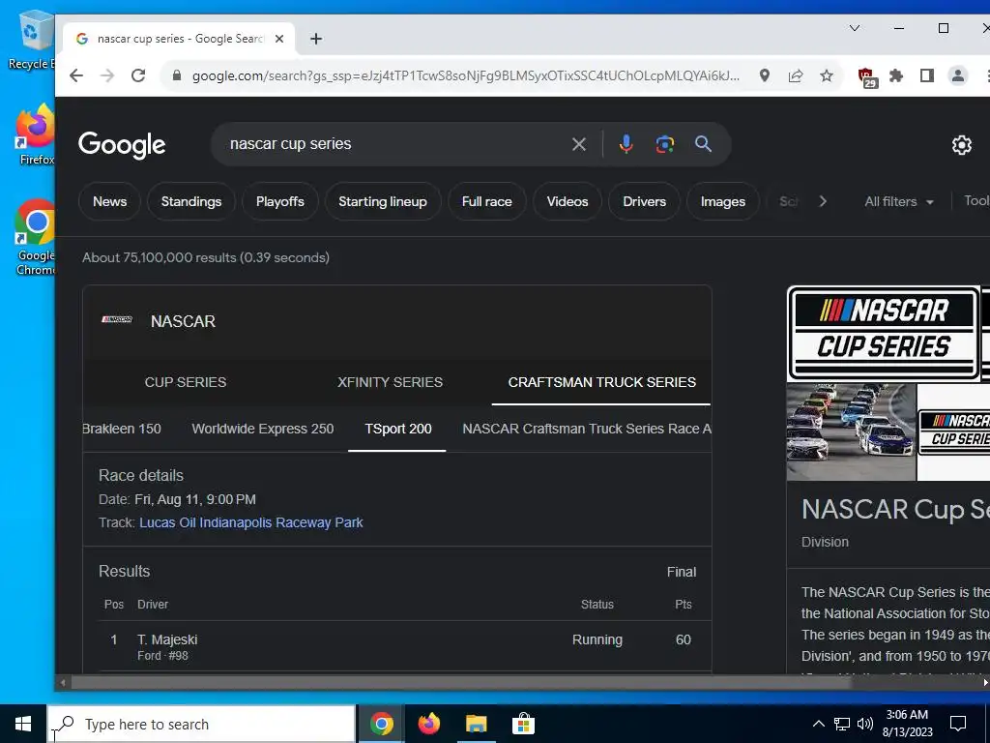990x743 pixels.
Task: Open the Windows Start menu
Action: pos(23,724)
